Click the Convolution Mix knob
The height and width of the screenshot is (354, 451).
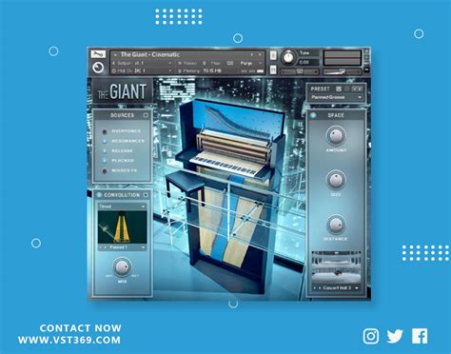[x=122, y=266]
